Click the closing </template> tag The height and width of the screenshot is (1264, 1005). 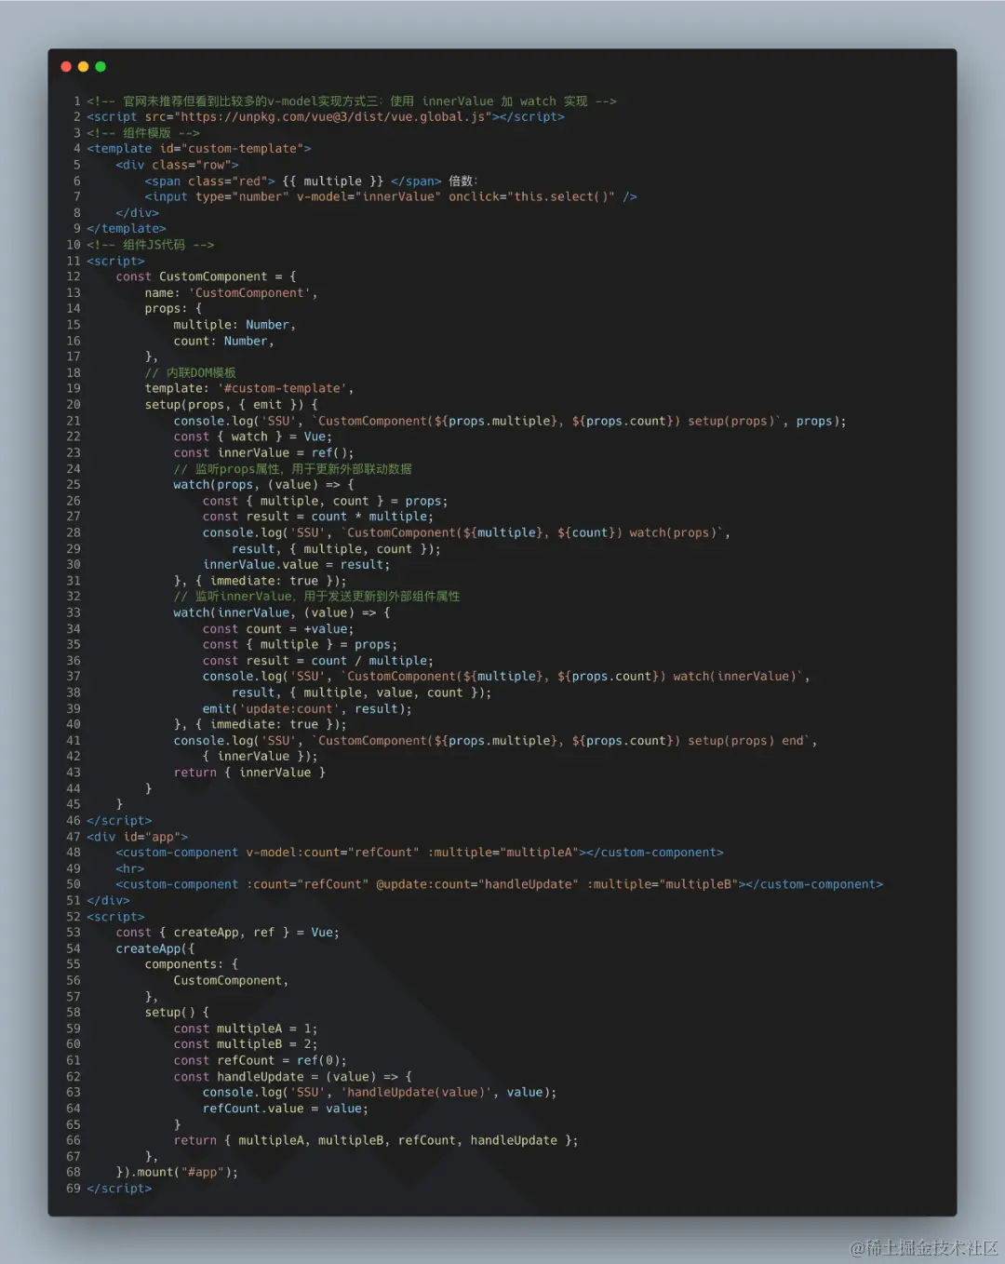click(127, 229)
